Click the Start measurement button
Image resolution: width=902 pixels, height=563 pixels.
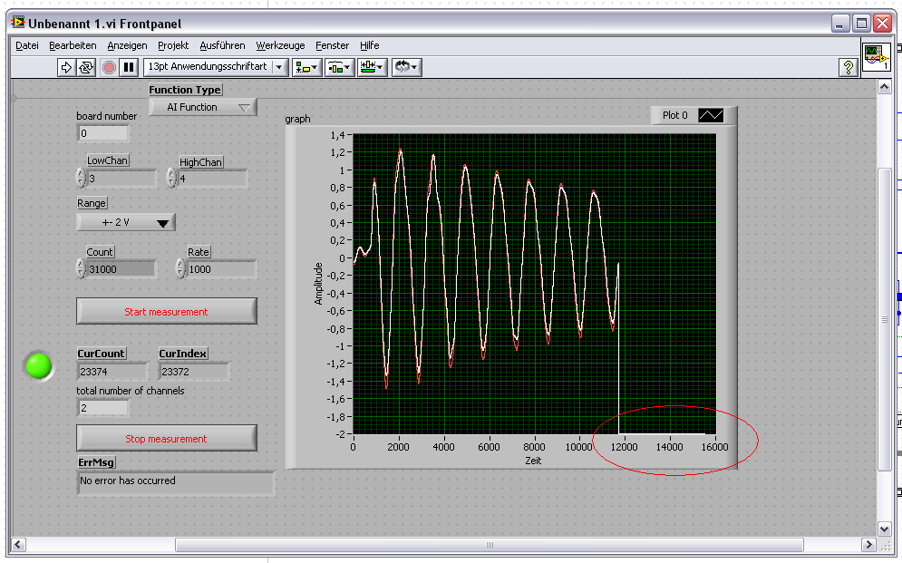click(167, 312)
